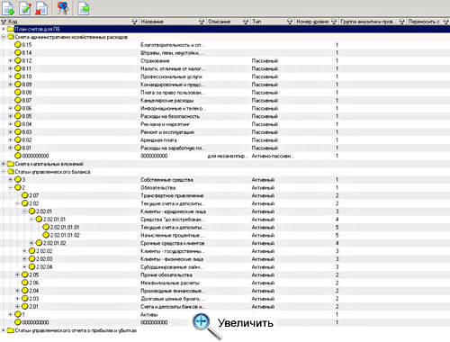The image size is (450, 342).
Task: Click the filter icon before Тип column
Action: coord(246,22)
